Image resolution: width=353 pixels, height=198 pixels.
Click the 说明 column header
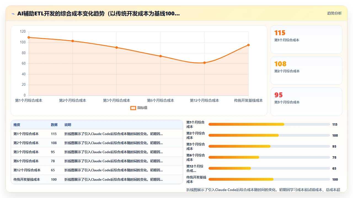coord(68,125)
